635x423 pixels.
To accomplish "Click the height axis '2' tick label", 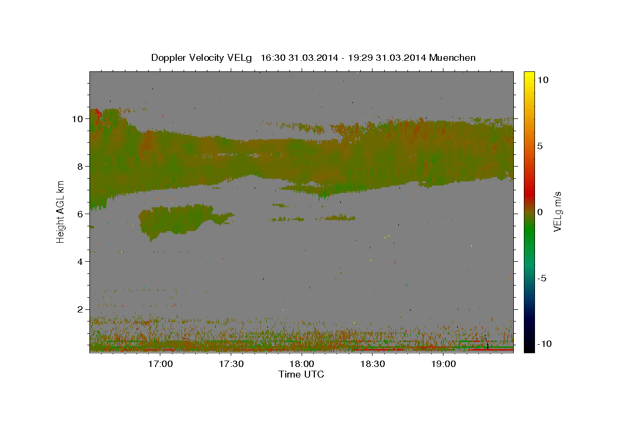I will tap(81, 309).
